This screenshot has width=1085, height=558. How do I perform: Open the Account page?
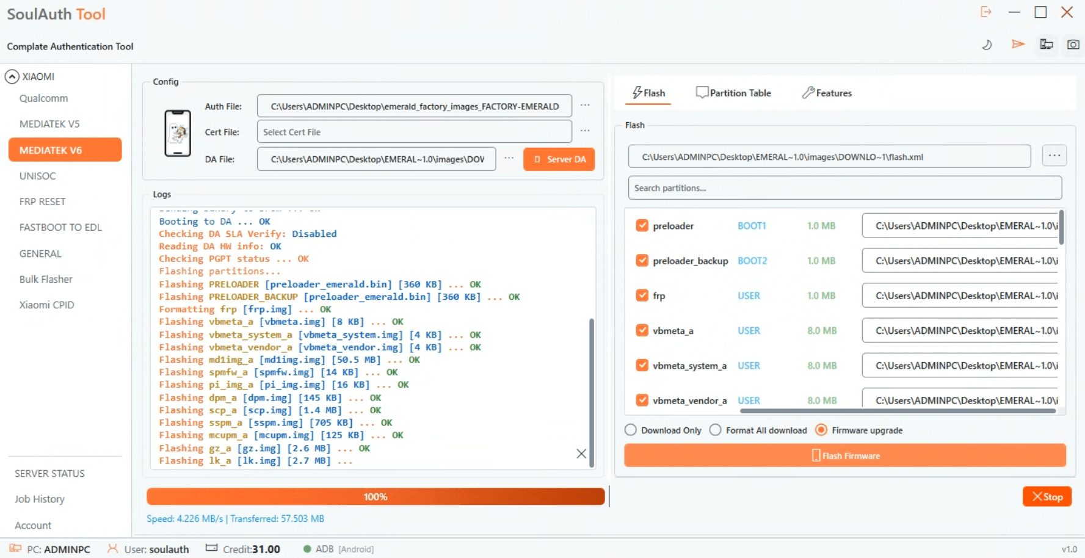click(33, 525)
